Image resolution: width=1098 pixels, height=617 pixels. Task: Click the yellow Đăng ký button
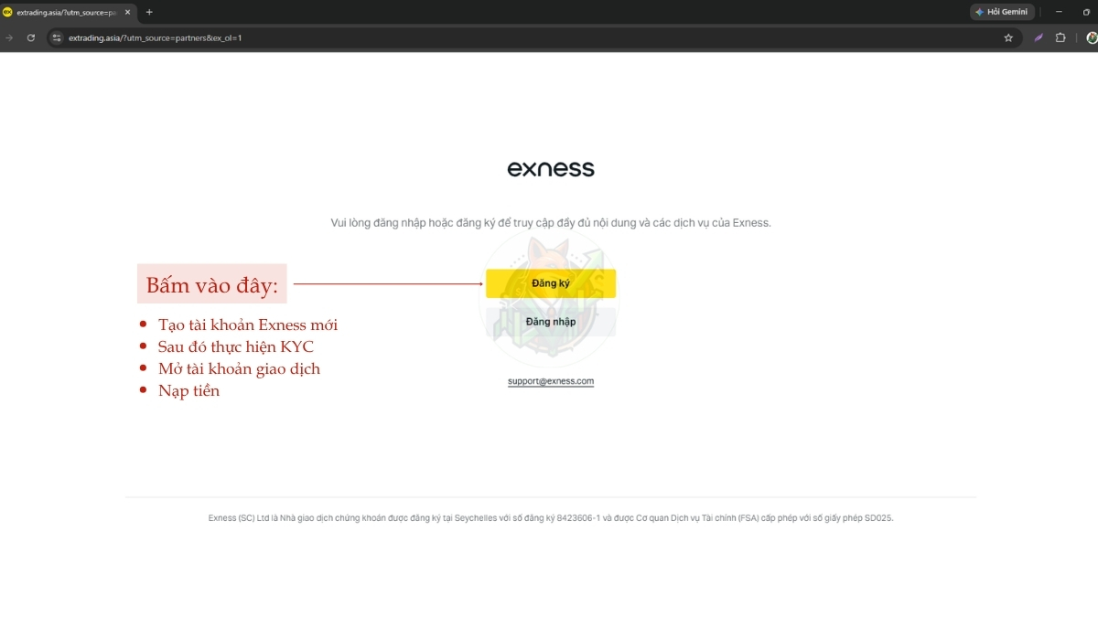tap(551, 283)
